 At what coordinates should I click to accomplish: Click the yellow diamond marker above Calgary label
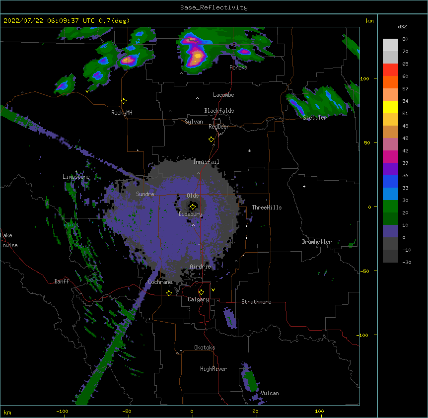[x=201, y=292]
